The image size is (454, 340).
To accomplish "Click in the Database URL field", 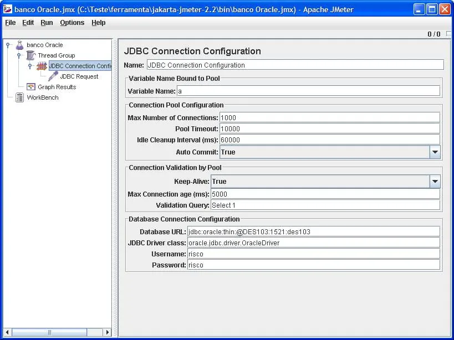I will tap(313, 231).
